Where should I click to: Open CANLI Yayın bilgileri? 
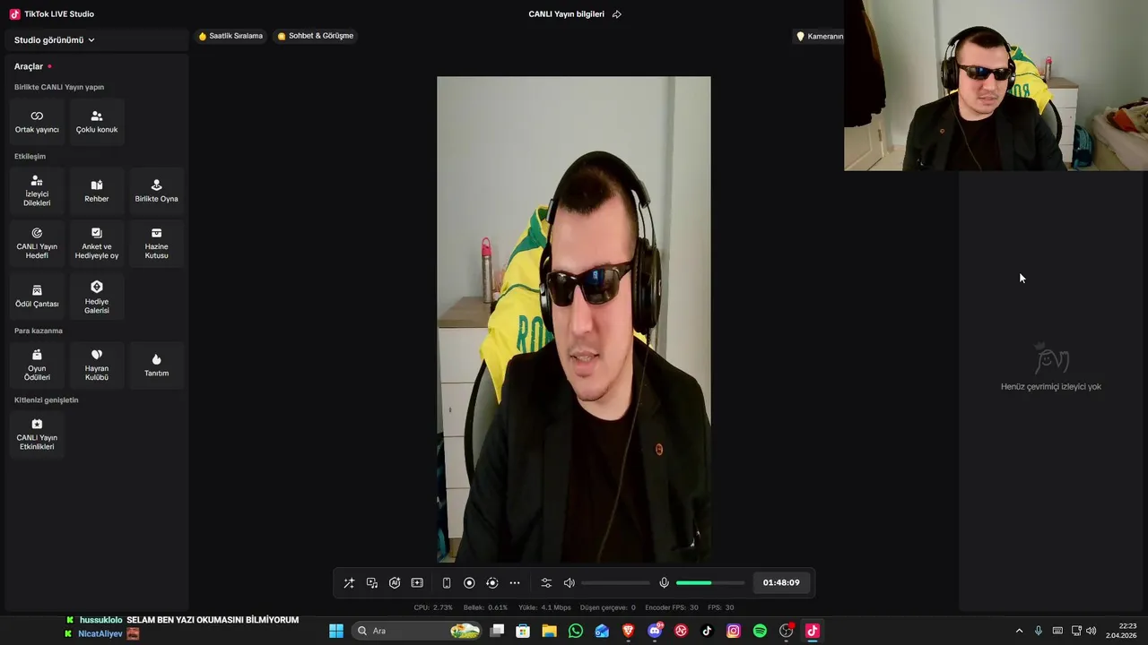point(566,14)
